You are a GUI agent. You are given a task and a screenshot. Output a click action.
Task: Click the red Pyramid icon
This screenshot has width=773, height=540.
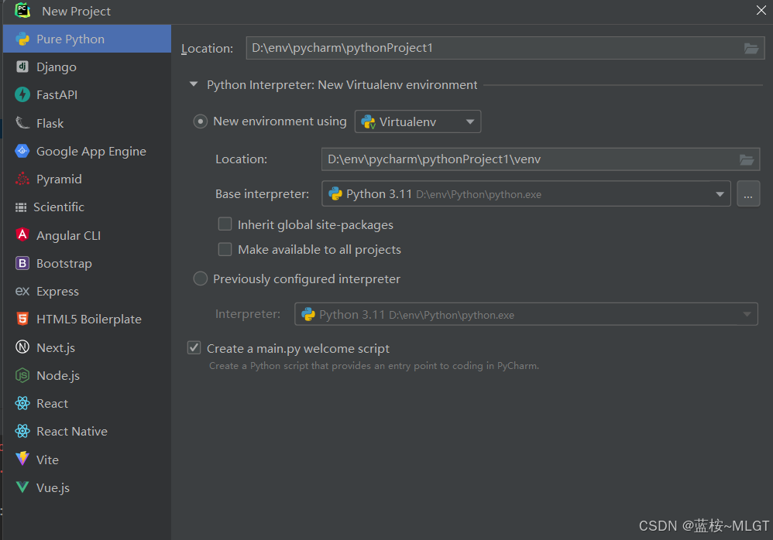(22, 179)
